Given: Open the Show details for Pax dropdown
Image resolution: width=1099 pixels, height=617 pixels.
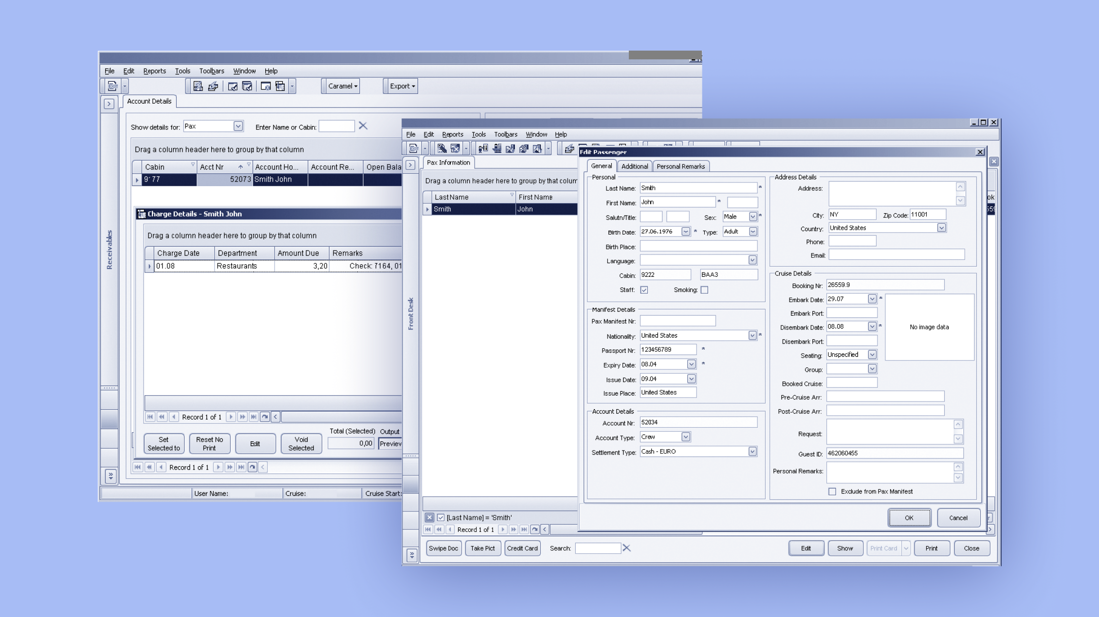Looking at the screenshot, I should click(238, 127).
